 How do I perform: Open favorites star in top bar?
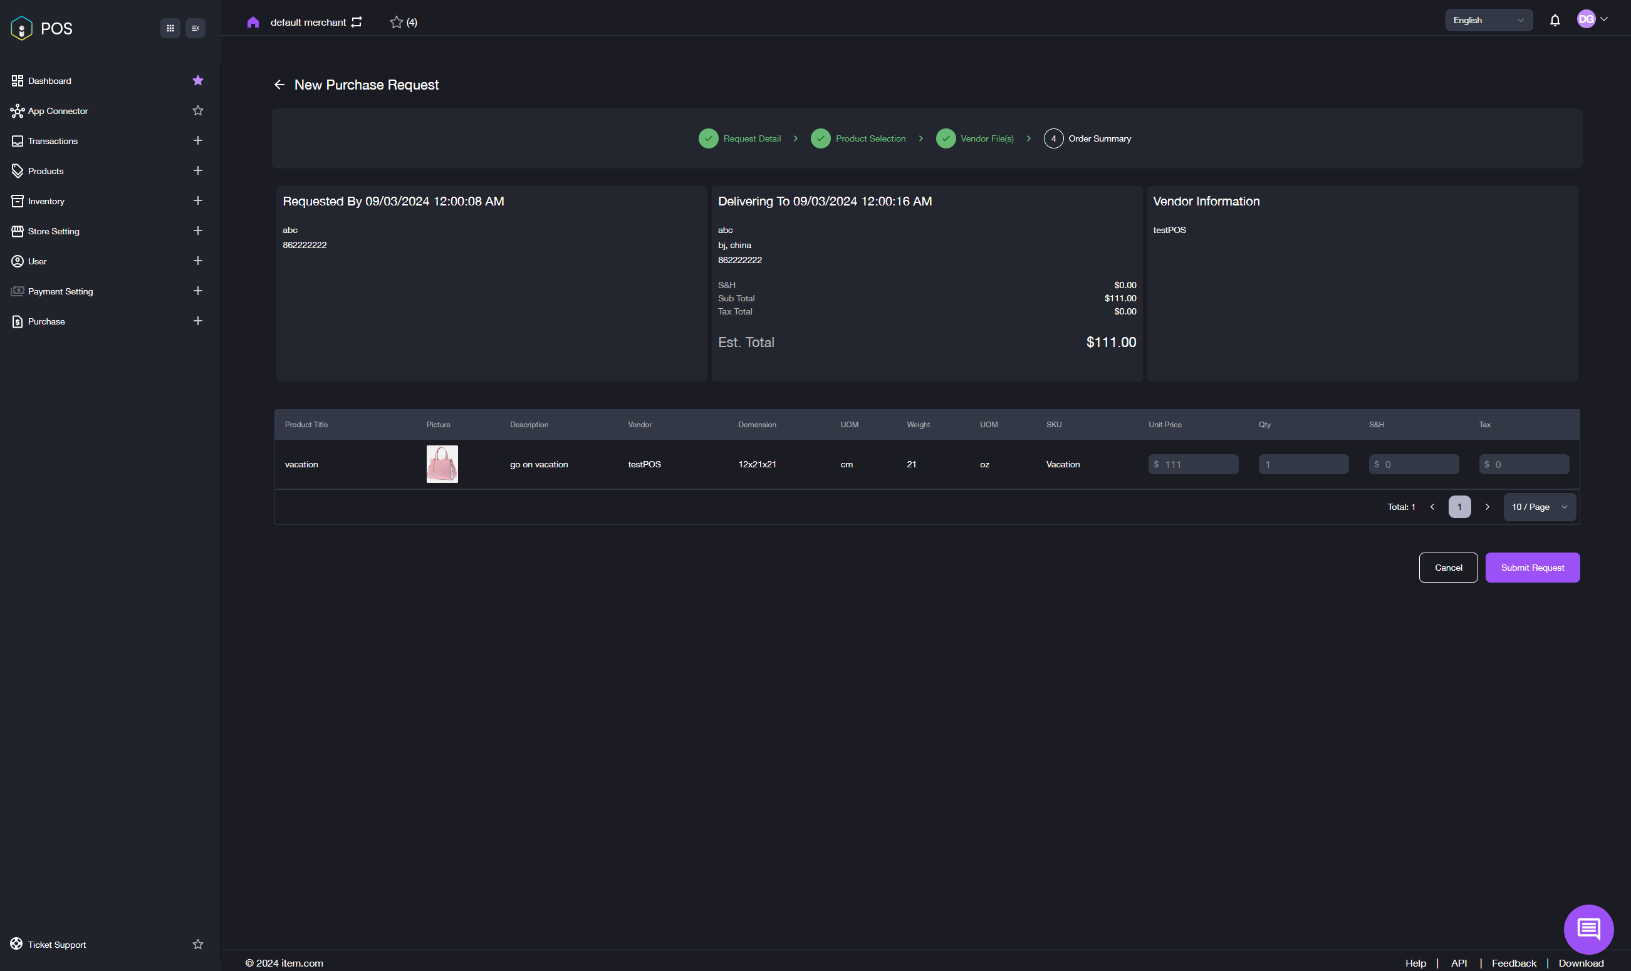click(397, 23)
